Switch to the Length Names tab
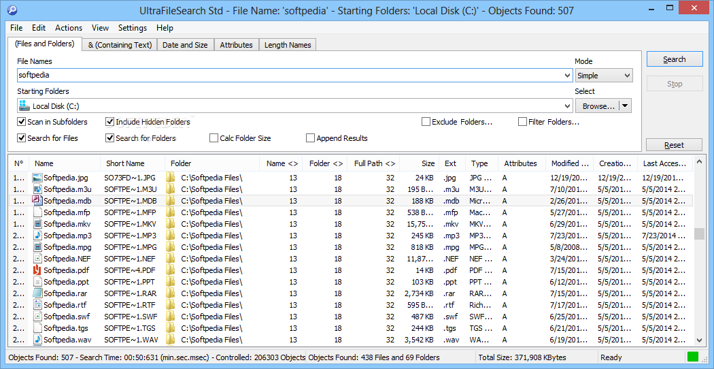The height and width of the screenshot is (369, 714). click(x=288, y=45)
